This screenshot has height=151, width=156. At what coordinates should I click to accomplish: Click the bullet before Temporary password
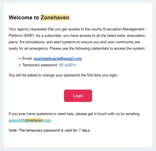click(x=20, y=65)
